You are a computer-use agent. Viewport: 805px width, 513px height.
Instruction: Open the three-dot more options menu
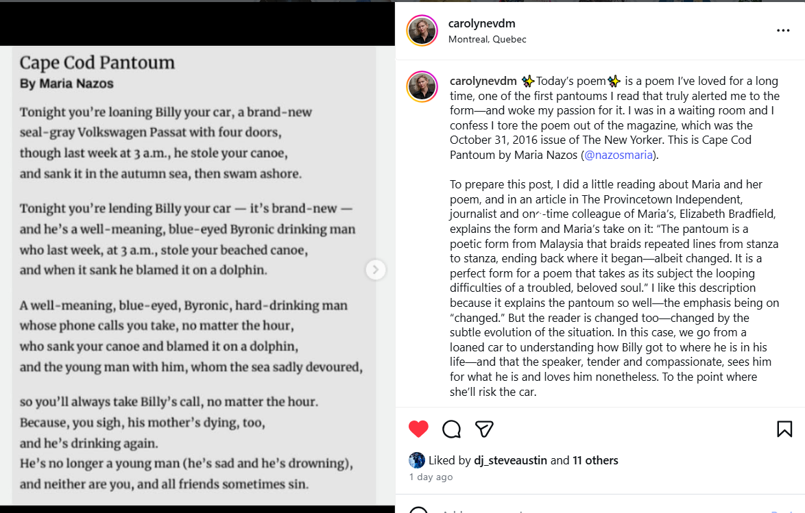pos(783,31)
